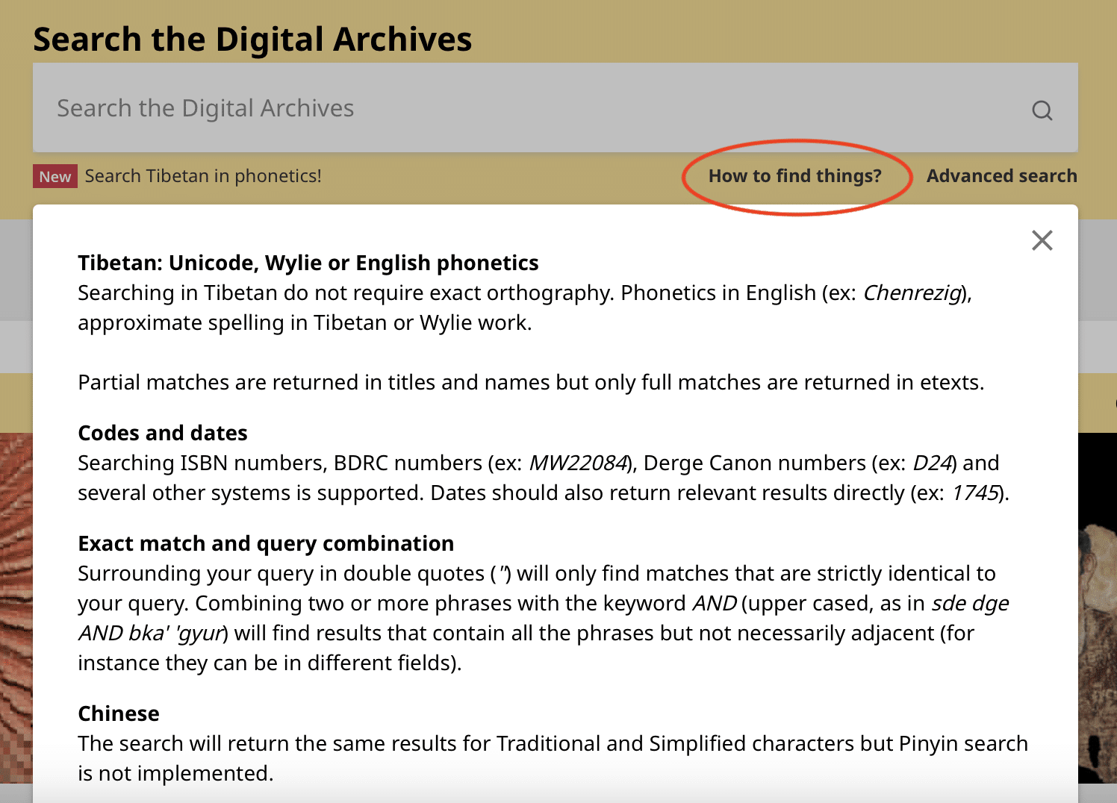Close the search help popup
Viewport: 1117px width, 803px height.
(1042, 240)
